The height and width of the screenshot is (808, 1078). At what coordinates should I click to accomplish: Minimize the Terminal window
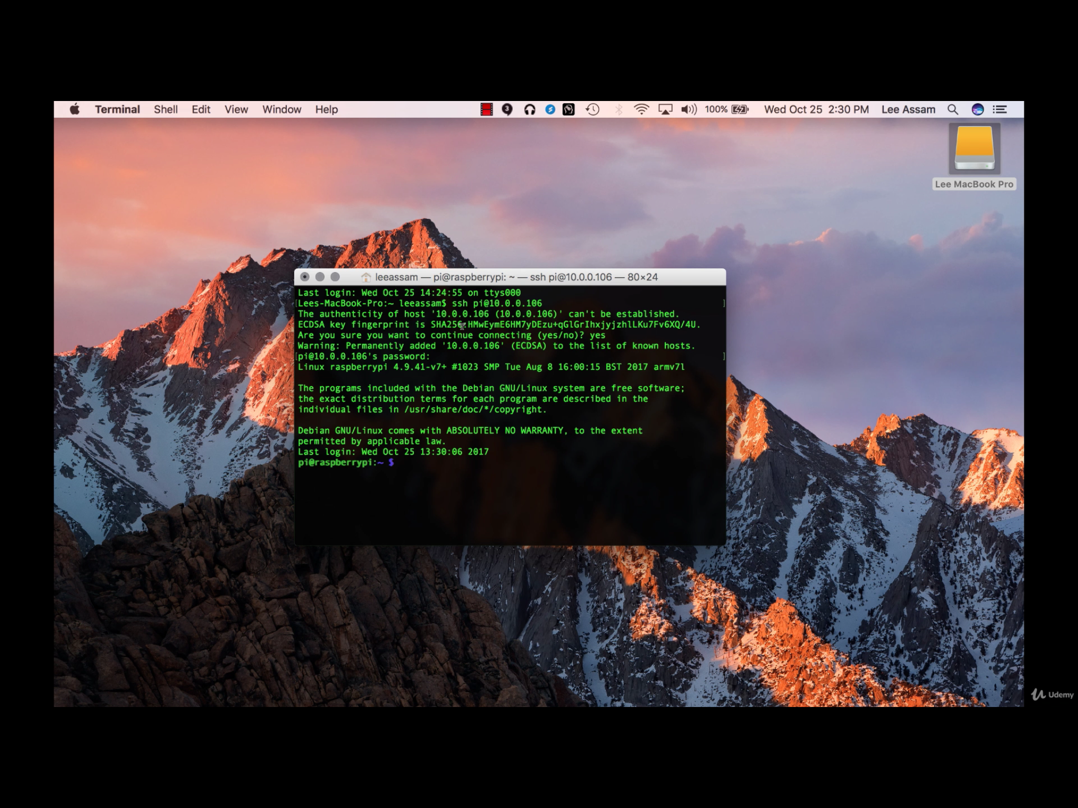tap(320, 277)
